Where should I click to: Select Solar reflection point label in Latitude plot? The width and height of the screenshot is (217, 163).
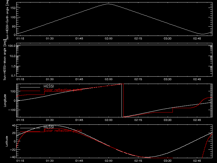point(63,131)
